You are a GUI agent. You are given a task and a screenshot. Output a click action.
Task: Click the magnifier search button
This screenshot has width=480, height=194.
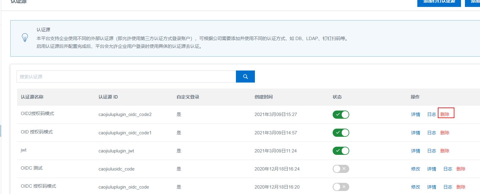pyautogui.click(x=245, y=77)
